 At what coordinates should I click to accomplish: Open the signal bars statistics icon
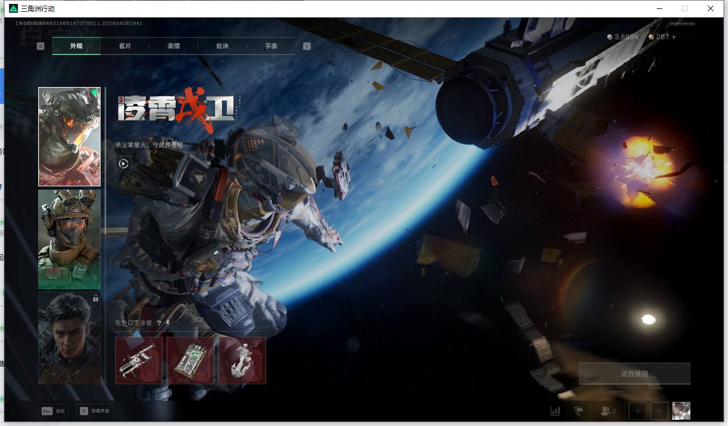(555, 411)
